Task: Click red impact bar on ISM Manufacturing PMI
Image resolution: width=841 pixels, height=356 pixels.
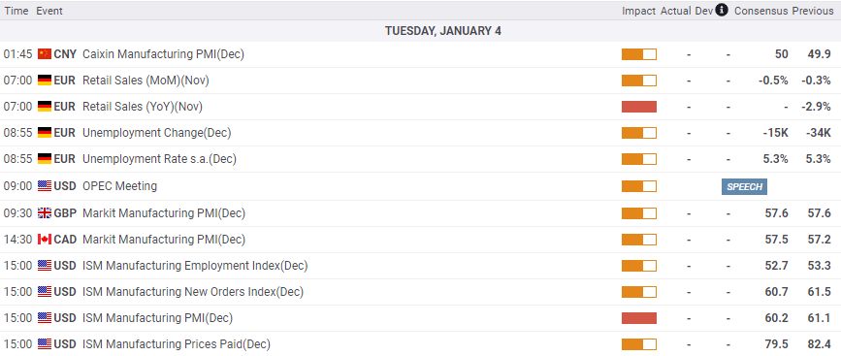Action: 639,318
